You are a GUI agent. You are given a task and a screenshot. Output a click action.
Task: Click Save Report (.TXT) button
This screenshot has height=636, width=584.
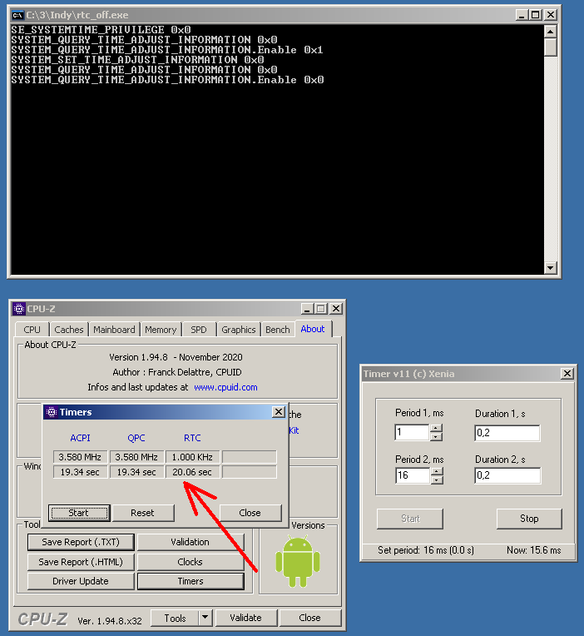80,542
